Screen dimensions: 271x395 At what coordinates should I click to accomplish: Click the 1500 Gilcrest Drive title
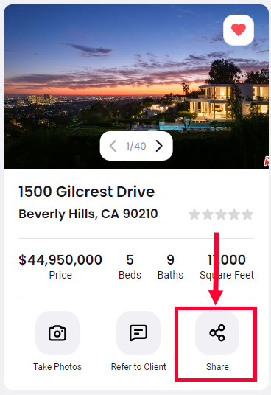click(87, 192)
